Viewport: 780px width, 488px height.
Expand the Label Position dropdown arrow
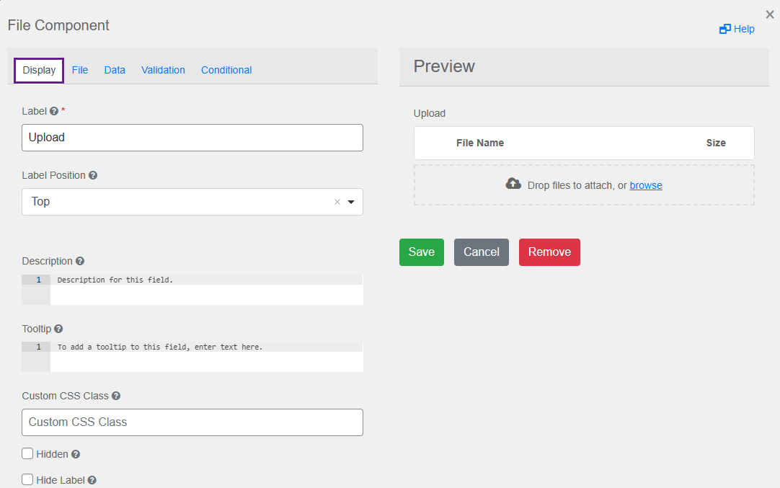click(351, 202)
